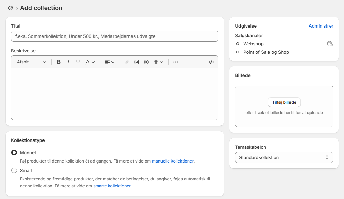Insert a link in the description
Image resolution: width=344 pixels, height=199 pixels.
coord(127,62)
